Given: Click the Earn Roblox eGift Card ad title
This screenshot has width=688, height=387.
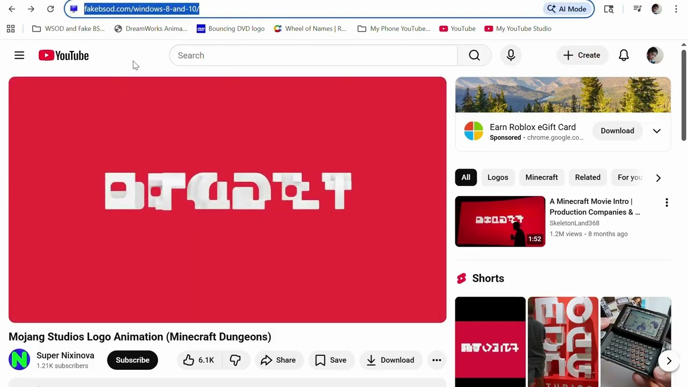Looking at the screenshot, I should pyautogui.click(x=533, y=127).
